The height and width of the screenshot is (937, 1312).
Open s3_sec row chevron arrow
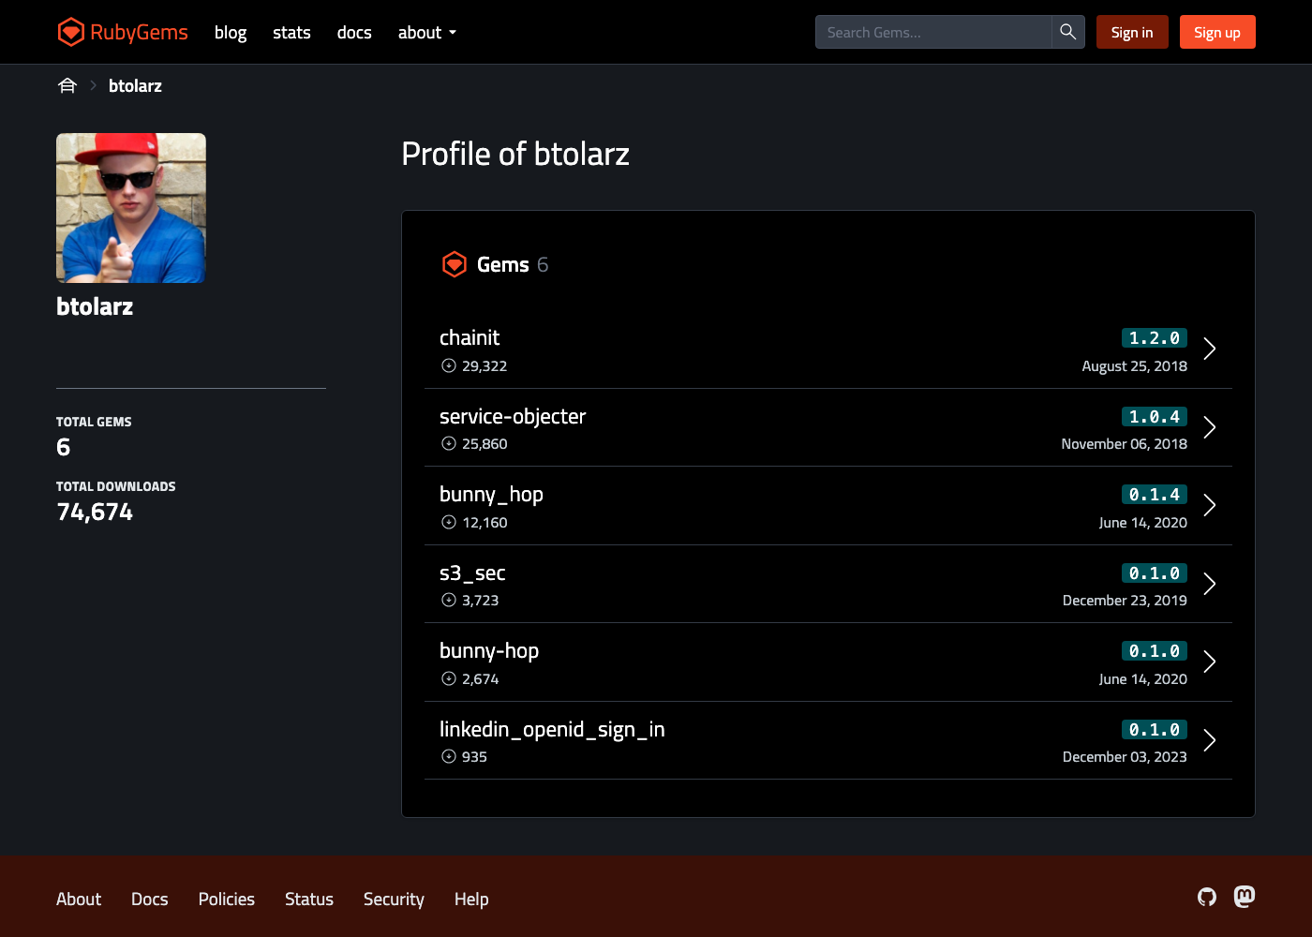pos(1210,584)
